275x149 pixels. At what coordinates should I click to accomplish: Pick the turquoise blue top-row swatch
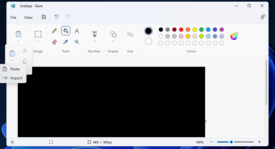[x=208, y=30]
